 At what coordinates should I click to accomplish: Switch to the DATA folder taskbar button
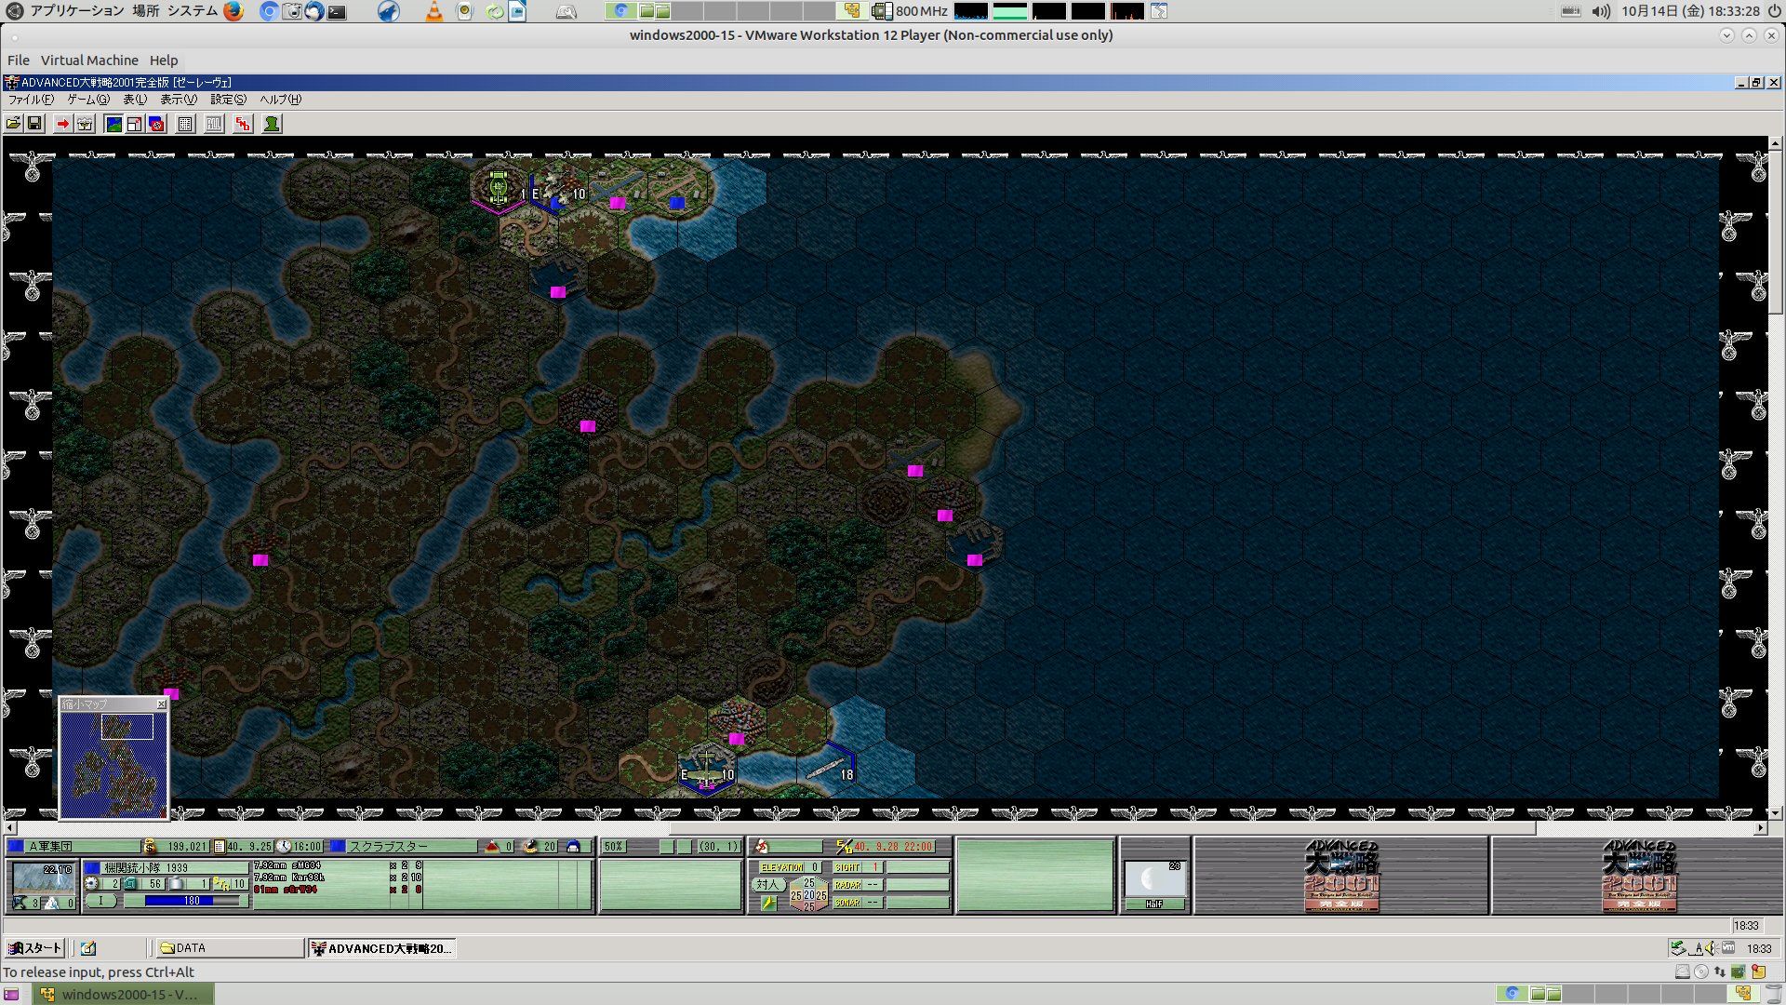click(229, 948)
